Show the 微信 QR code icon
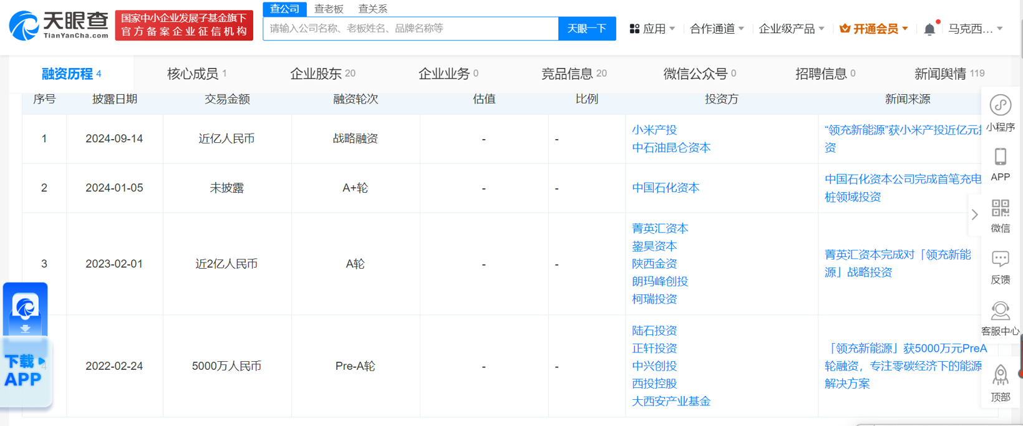 click(1001, 208)
